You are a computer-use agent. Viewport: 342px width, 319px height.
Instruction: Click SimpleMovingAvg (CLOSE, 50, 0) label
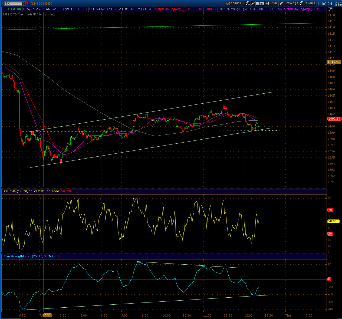point(178,9)
